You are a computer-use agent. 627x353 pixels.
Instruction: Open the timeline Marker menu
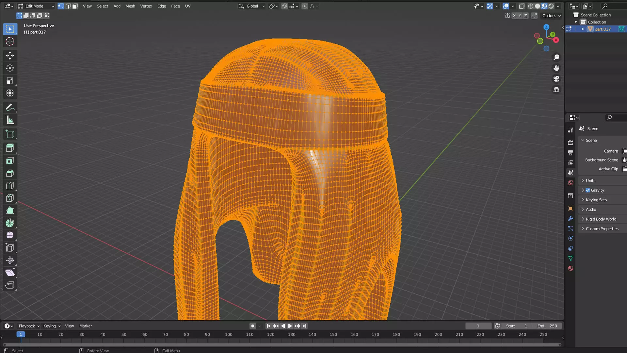click(86, 326)
